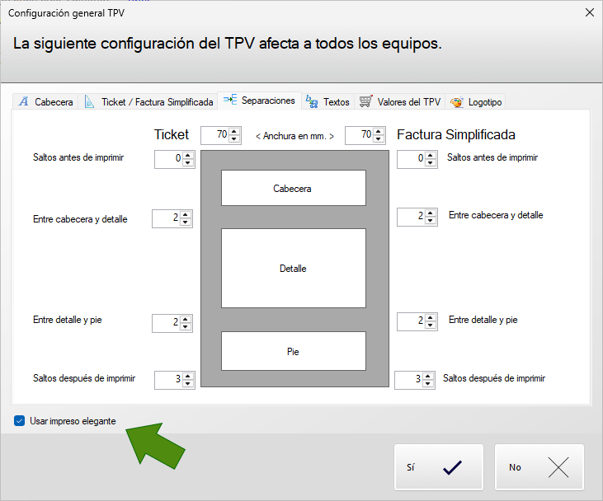Viewport: 603px width, 501px height.
Task: Increase Ticket Entre detalle y pie
Action: (x=186, y=319)
